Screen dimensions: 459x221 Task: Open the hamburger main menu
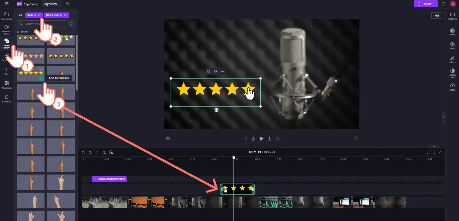pyautogui.click(x=7, y=4)
